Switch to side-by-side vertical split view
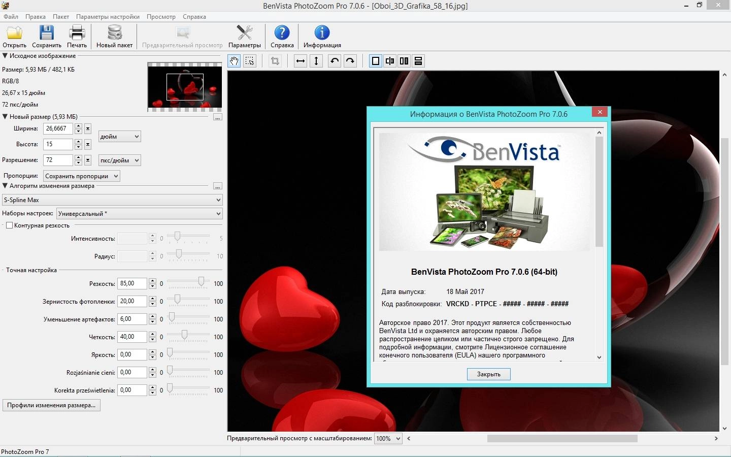 [404, 61]
